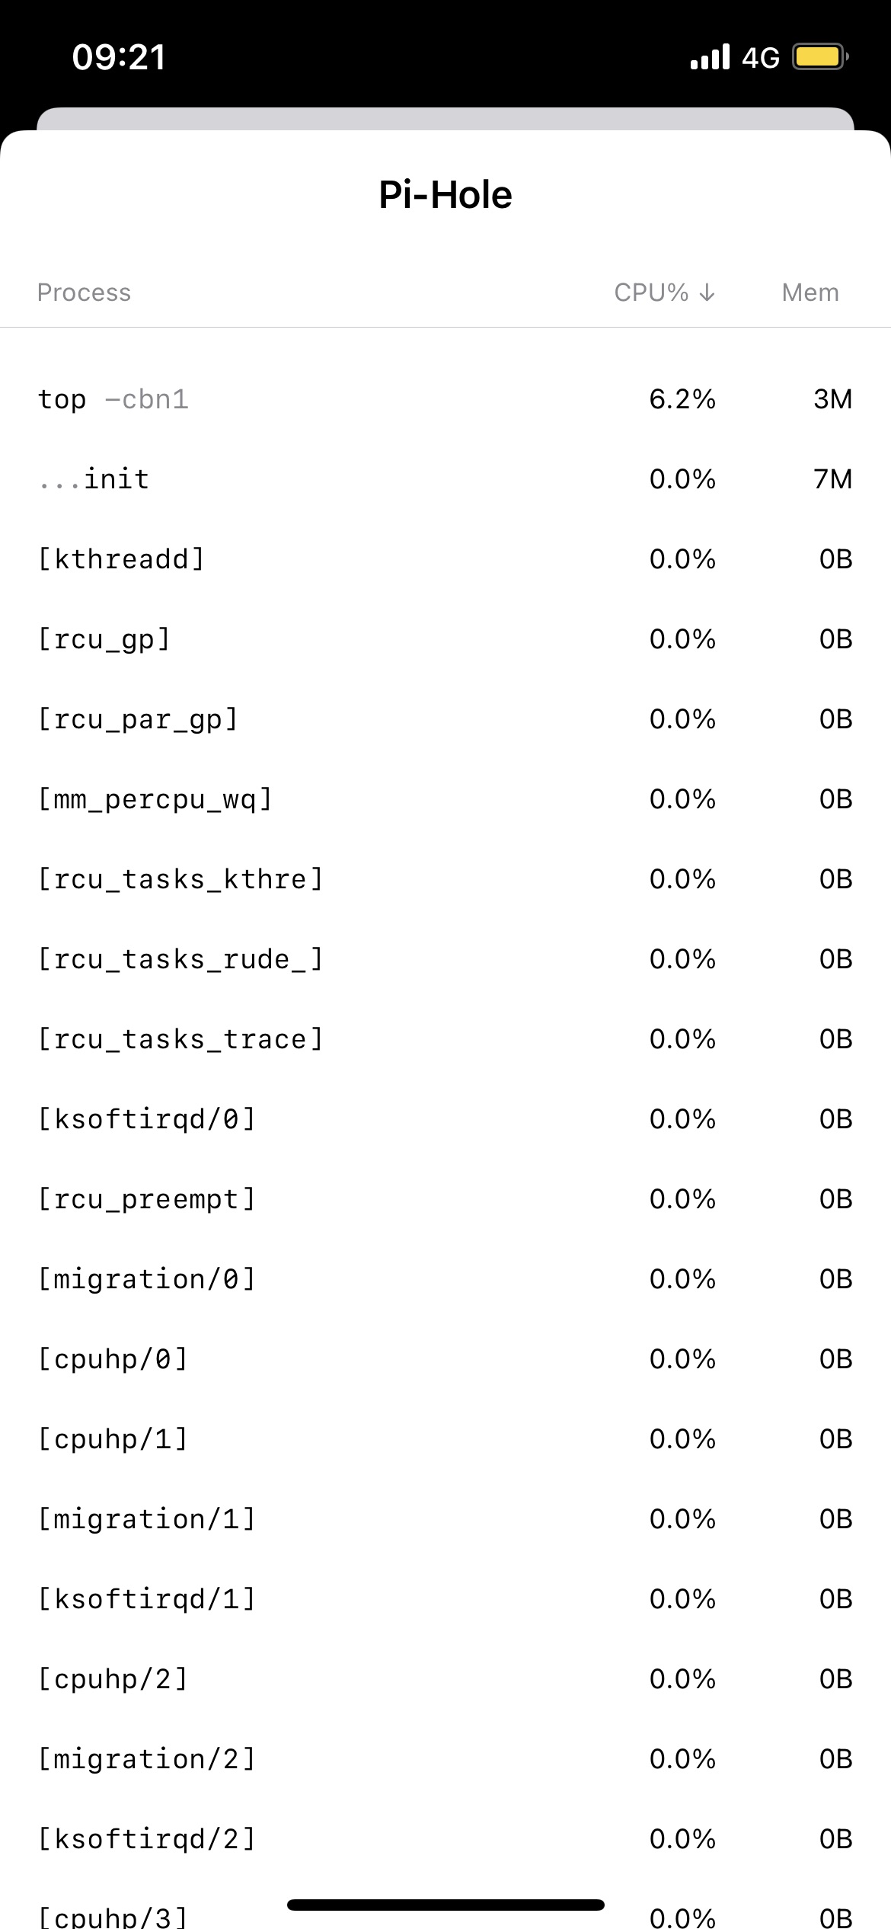Sort by the Mem column header
Image resolution: width=891 pixels, height=1929 pixels.
pyautogui.click(x=810, y=293)
